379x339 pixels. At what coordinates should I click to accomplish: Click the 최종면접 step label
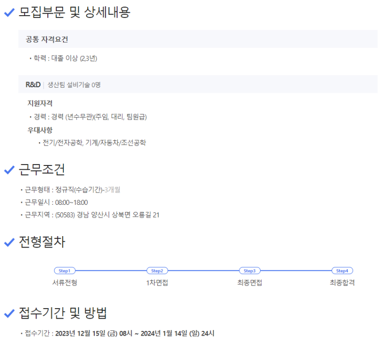249,283
